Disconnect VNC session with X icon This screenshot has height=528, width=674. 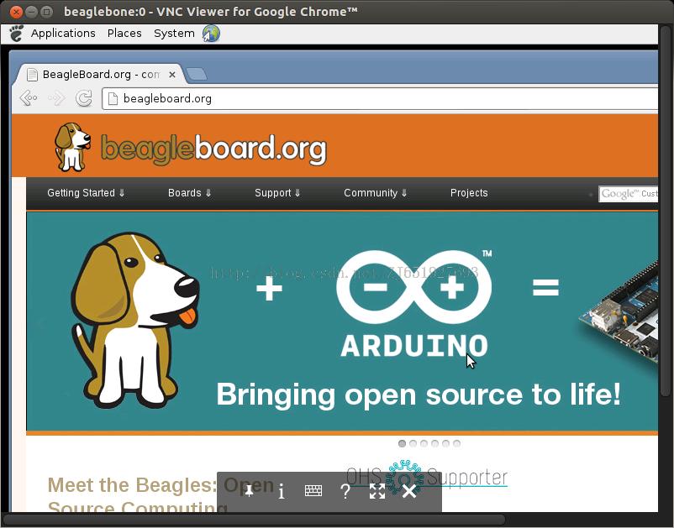408,491
